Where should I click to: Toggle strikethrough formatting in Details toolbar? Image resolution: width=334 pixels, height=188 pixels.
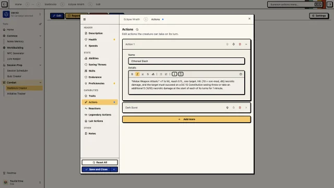148,74
